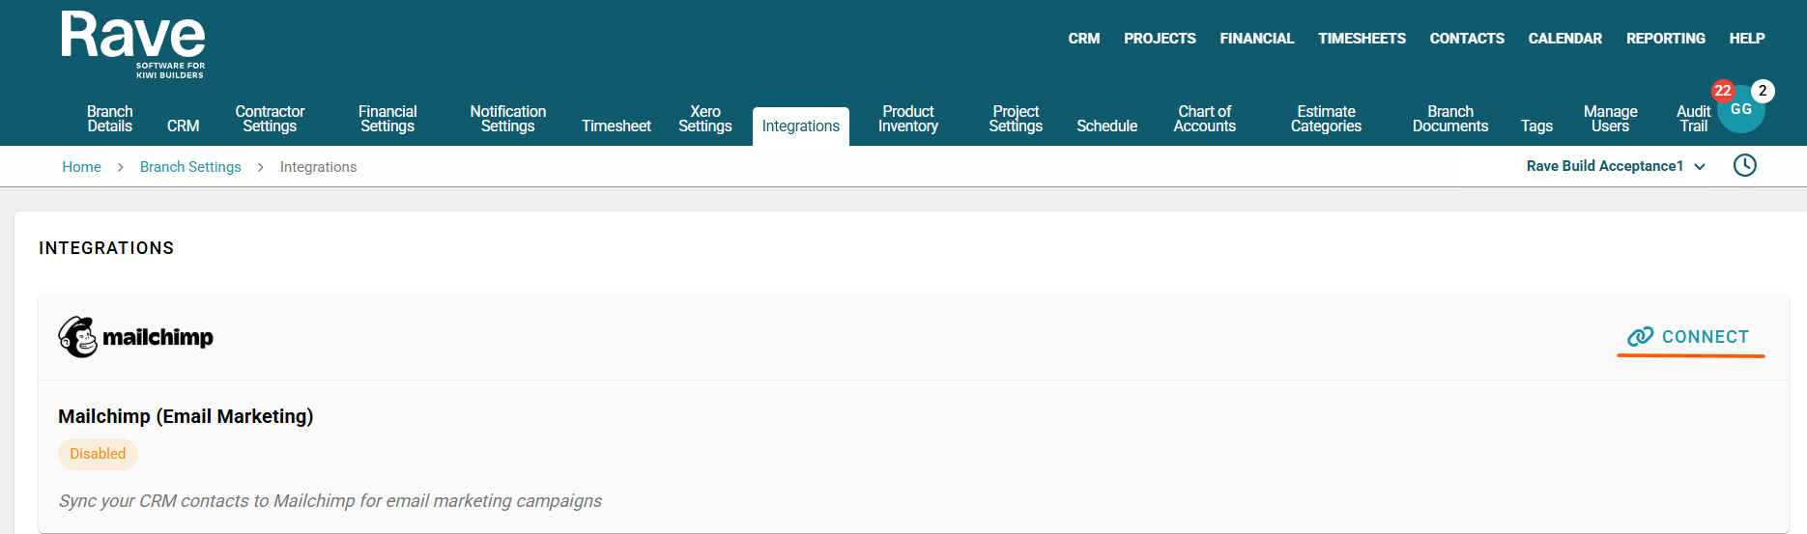Switch to the Xero Settings tab
Image resolution: width=1807 pixels, height=534 pixels.
705,119
